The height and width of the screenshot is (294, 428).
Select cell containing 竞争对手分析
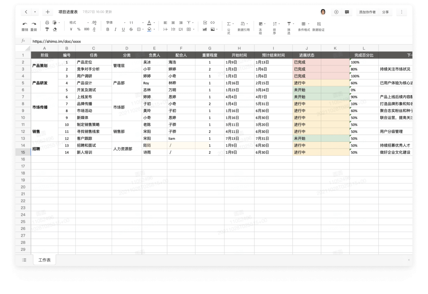pos(93,69)
